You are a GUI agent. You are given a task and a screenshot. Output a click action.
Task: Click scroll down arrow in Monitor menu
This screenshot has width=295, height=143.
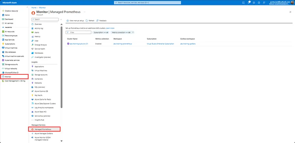click(x=61, y=141)
